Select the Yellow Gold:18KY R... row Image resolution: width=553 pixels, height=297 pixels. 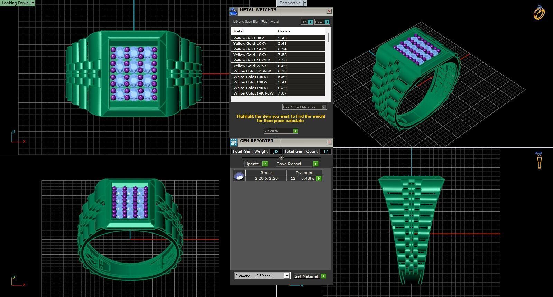point(278,60)
